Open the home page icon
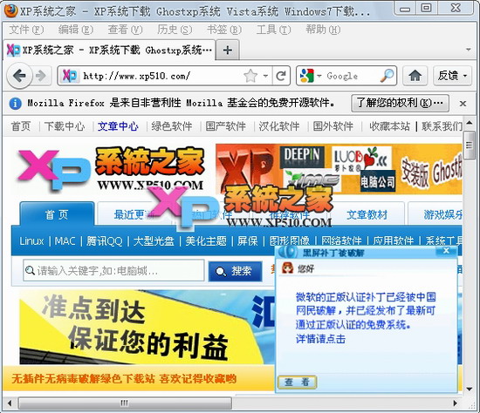480x413 pixels. click(x=415, y=76)
